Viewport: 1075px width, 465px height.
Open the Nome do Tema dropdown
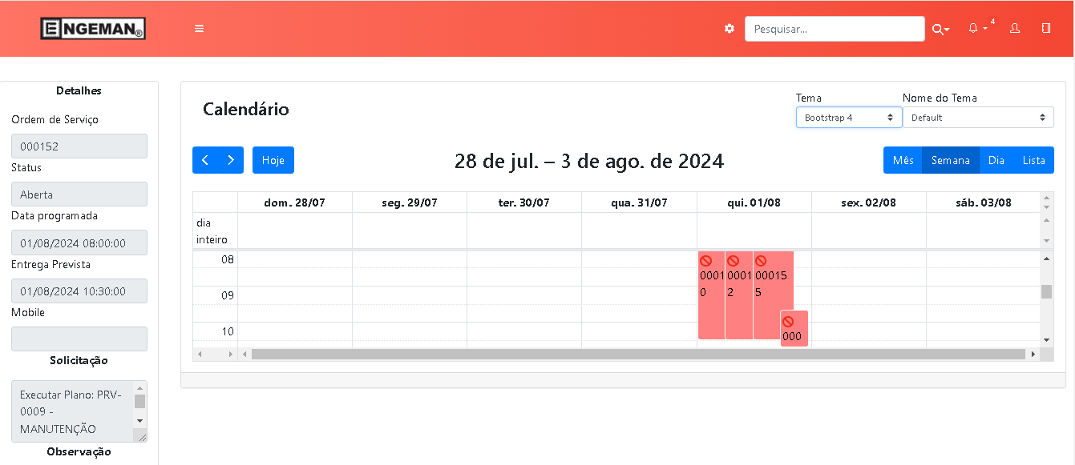click(977, 118)
